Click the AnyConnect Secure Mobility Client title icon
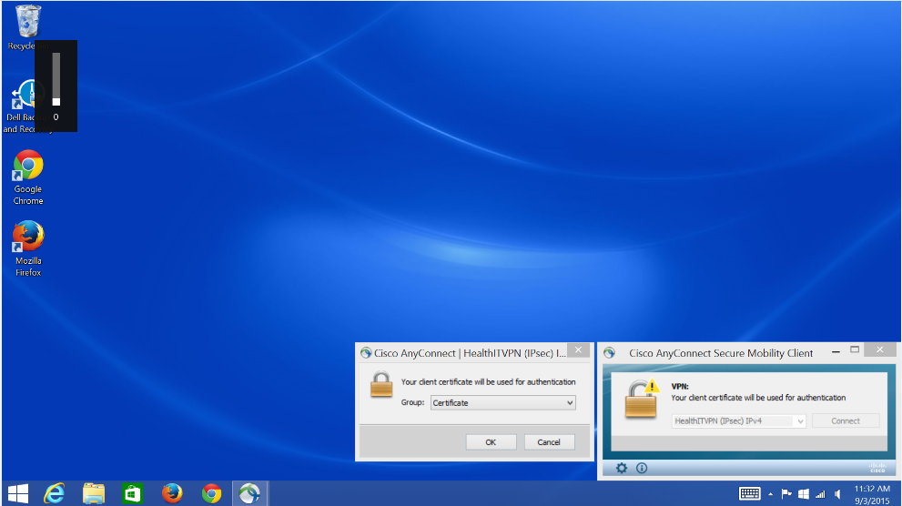Viewport: 902px width, 506px height. pos(609,353)
